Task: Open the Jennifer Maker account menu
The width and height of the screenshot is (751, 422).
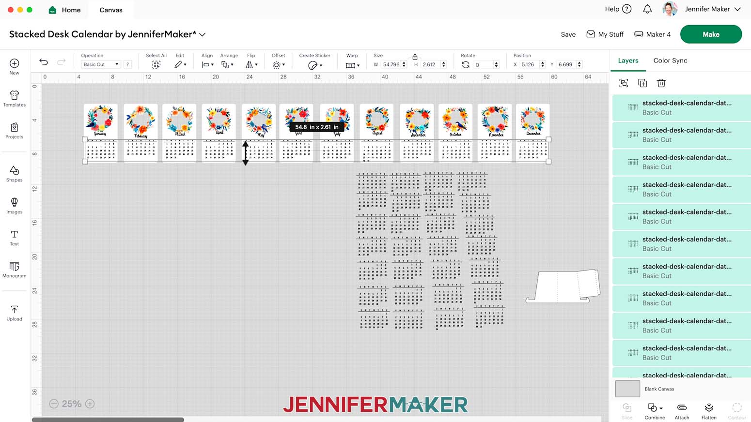Action: click(713, 9)
